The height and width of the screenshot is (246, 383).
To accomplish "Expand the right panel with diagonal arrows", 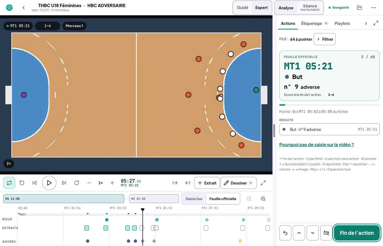I will coord(376,23).
